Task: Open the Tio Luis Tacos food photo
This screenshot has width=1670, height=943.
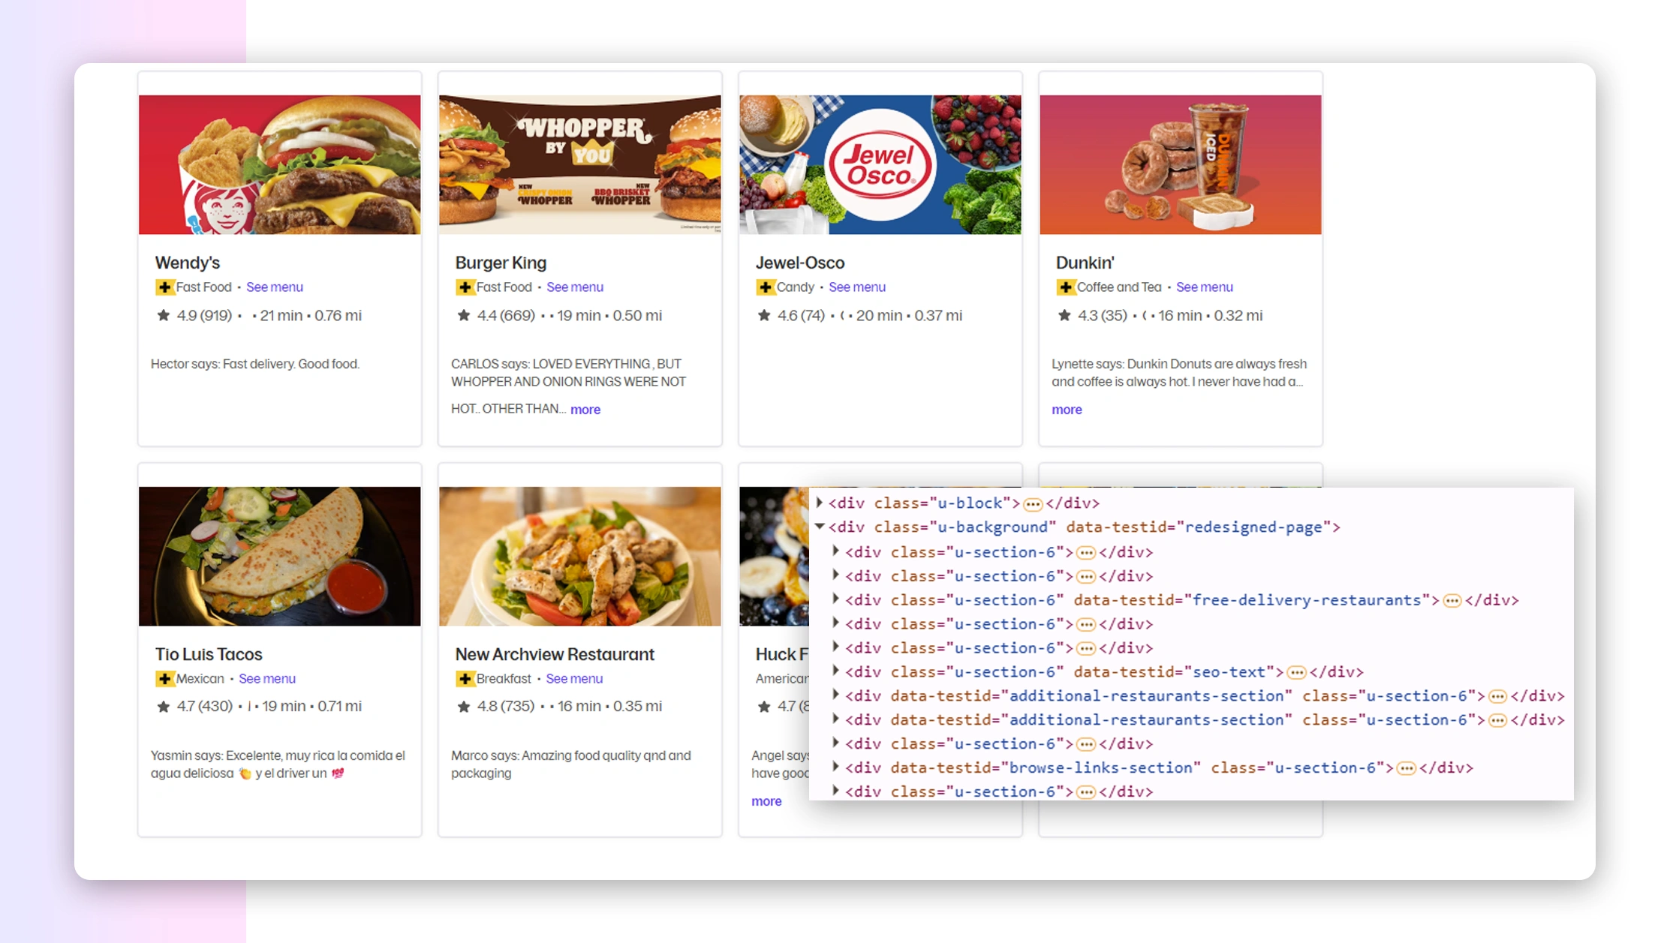Action: (279, 556)
